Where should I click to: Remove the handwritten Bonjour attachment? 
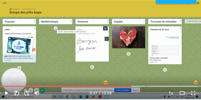pos(107,39)
